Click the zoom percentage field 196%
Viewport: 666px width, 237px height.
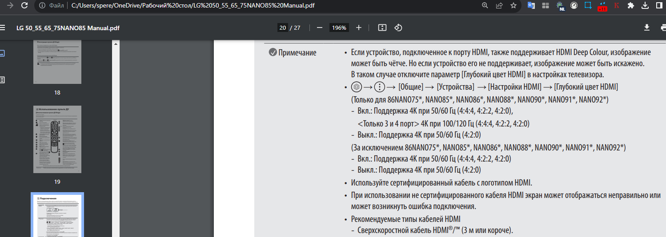(339, 28)
